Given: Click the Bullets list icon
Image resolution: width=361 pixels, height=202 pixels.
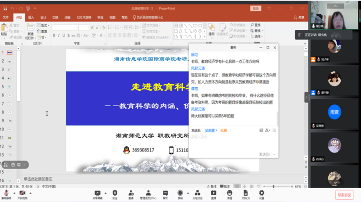Looking at the screenshot, I should click(111, 27).
